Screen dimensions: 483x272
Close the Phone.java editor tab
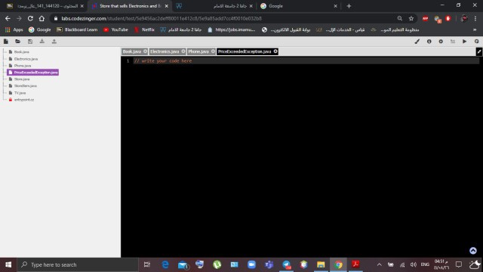point(213,51)
